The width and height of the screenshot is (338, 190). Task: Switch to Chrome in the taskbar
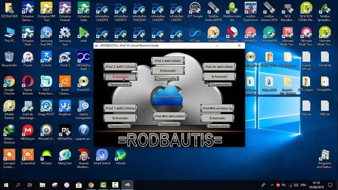tap(91, 185)
